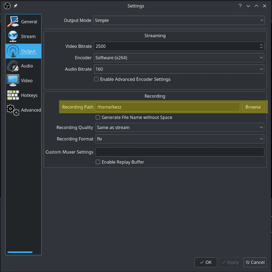Viewport: 272px width, 272px height.
Task: Enable Advanced Encoder Settings checkbox
Action: (x=96, y=79)
